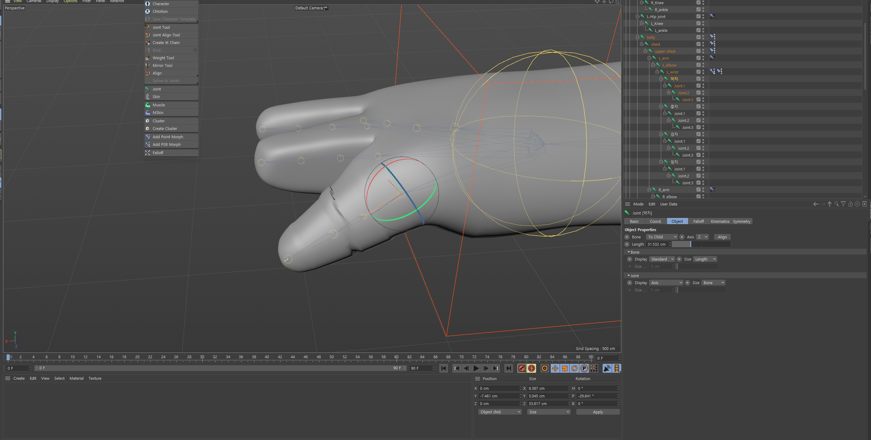Click the filmstrip playback mode icon

(x=617, y=368)
